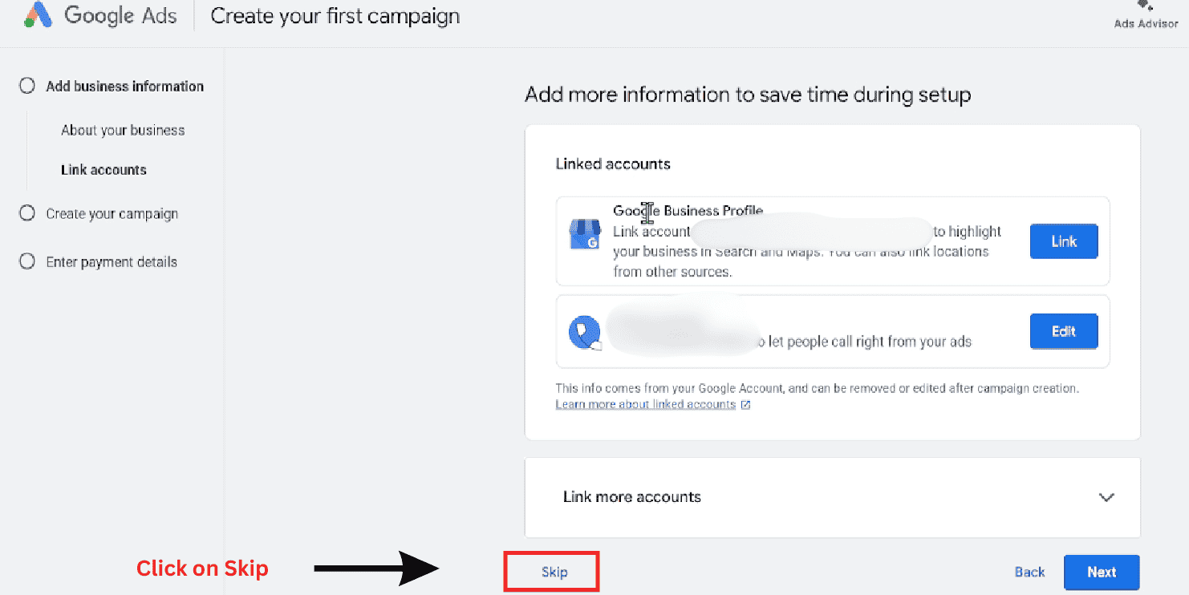Open the About your business step
Image resolution: width=1189 pixels, height=595 pixels.
point(122,129)
